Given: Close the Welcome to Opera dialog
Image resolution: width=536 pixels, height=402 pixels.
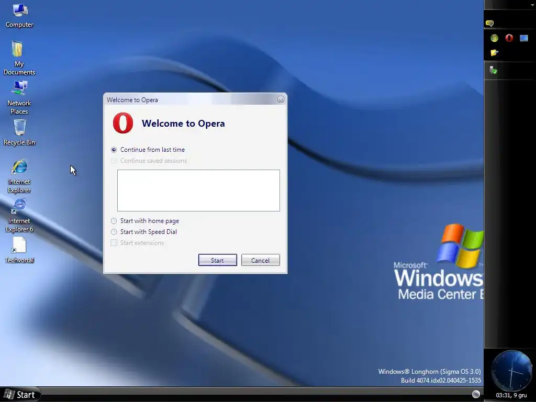Looking at the screenshot, I should [x=281, y=99].
